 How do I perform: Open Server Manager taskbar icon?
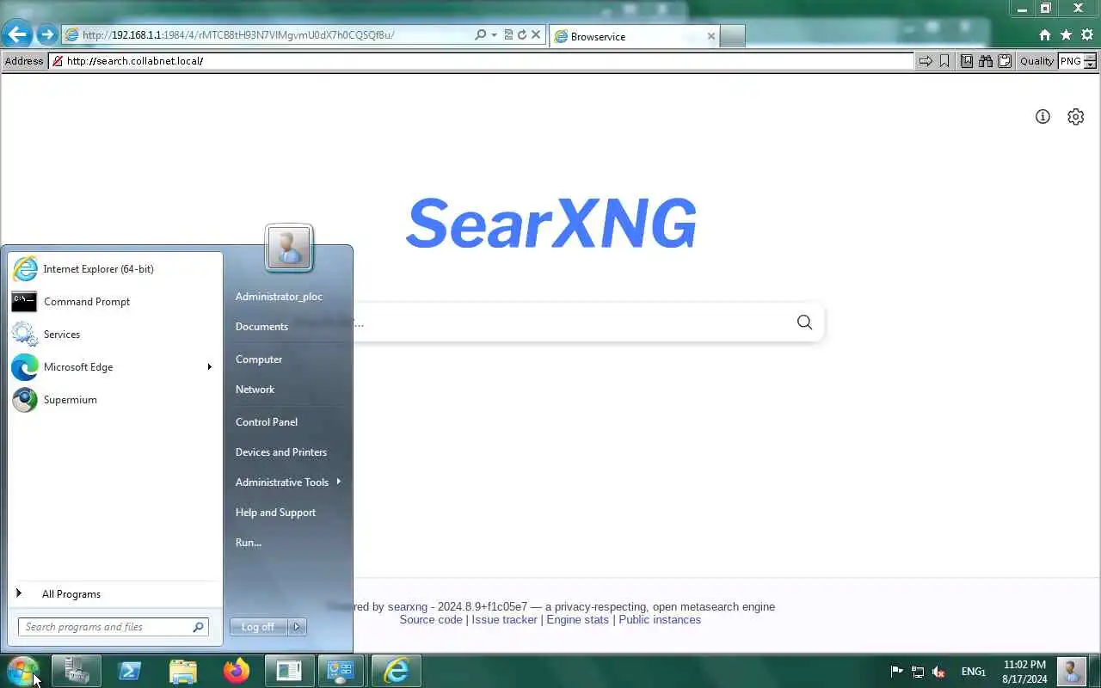(x=77, y=671)
